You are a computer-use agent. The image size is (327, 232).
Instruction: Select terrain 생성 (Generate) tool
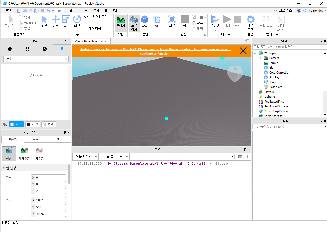[x=9, y=153]
